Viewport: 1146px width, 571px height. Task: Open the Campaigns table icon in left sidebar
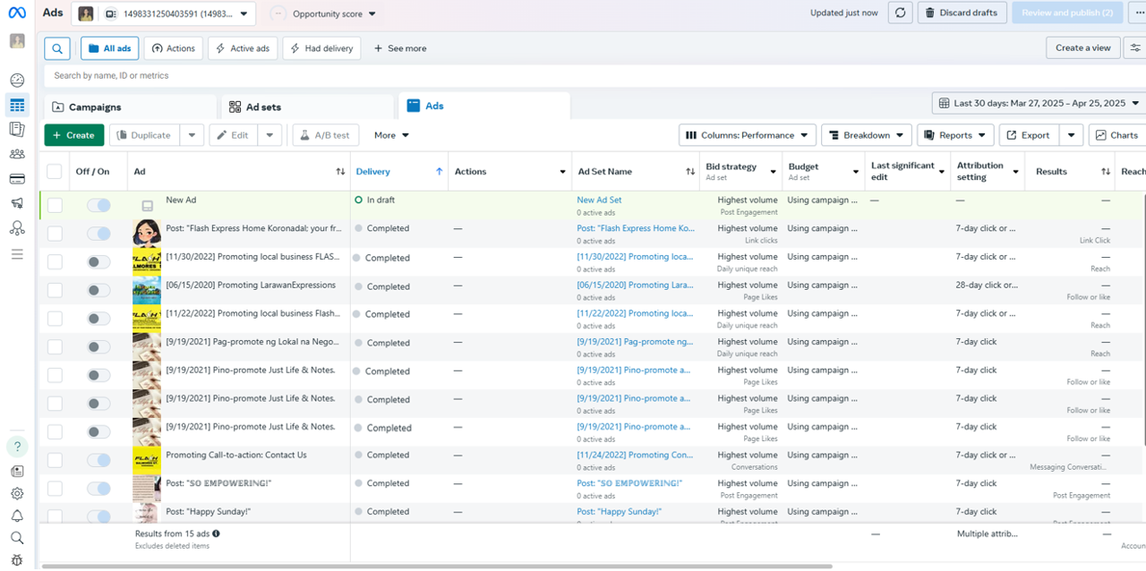tap(17, 106)
